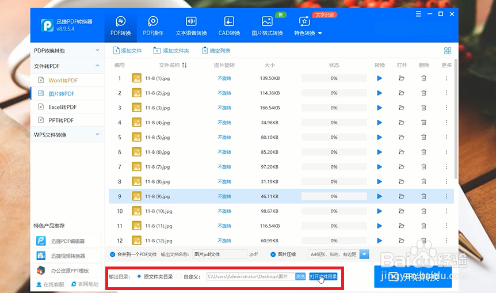
Task: Open the folder for 11-8 (5).jpg
Action: 402,138
